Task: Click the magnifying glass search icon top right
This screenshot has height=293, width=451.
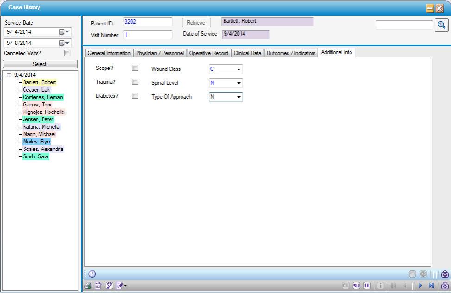Action: (440, 25)
